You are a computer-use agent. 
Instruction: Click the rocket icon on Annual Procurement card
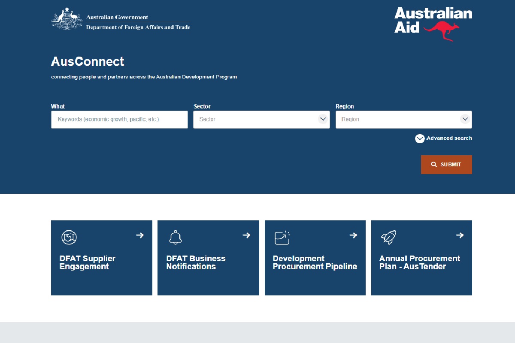(388, 237)
